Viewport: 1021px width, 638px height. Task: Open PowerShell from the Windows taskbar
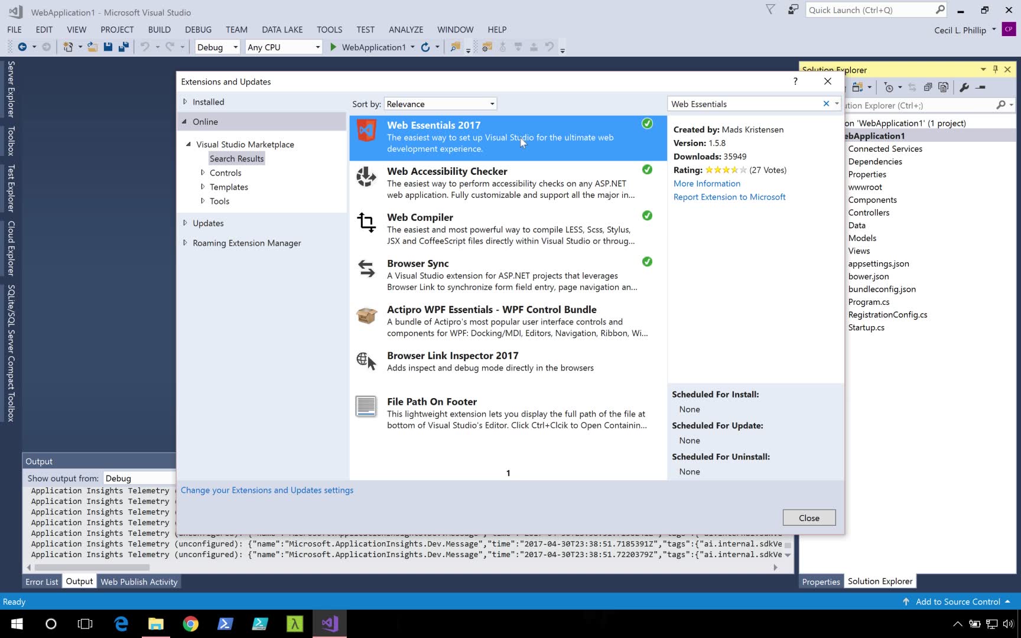(225, 624)
